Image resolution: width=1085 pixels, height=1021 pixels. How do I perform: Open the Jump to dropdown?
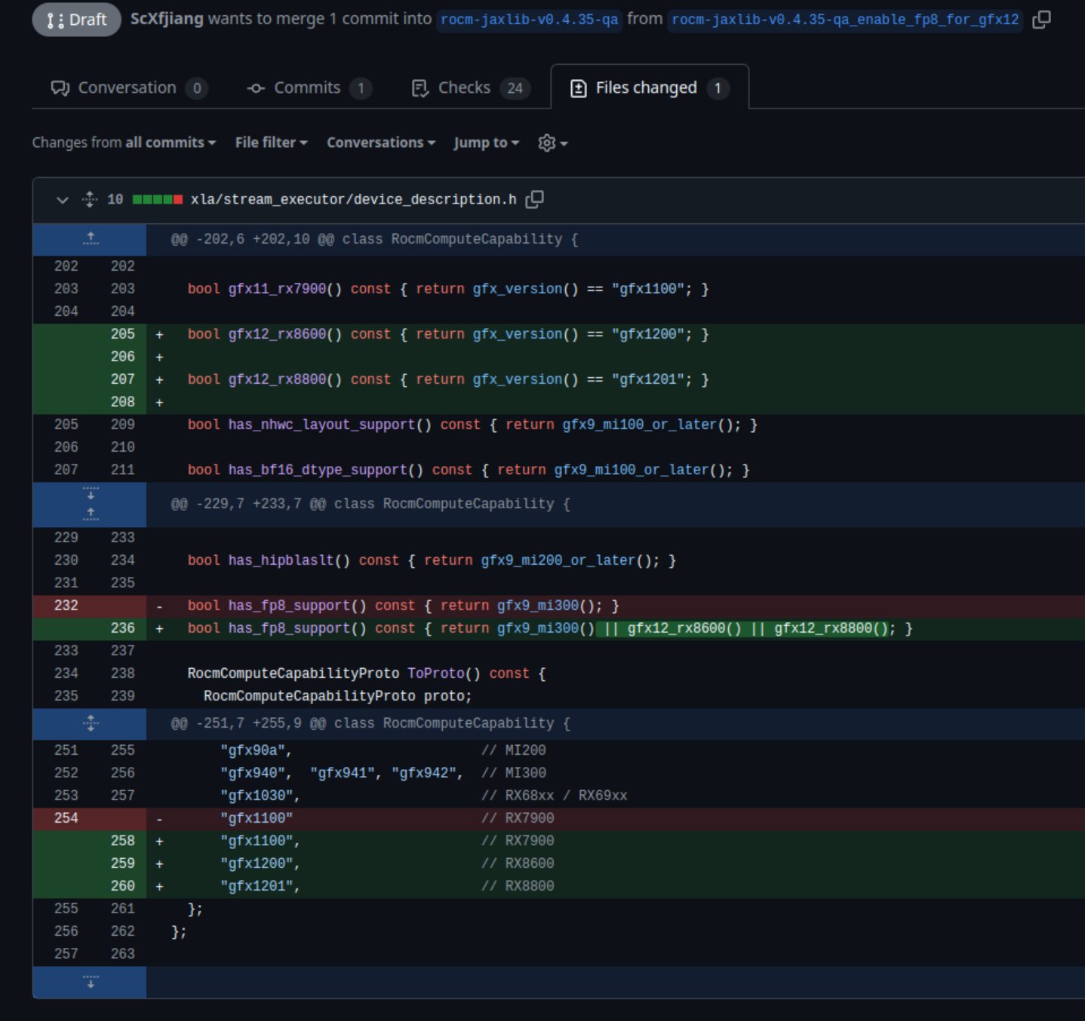(487, 143)
